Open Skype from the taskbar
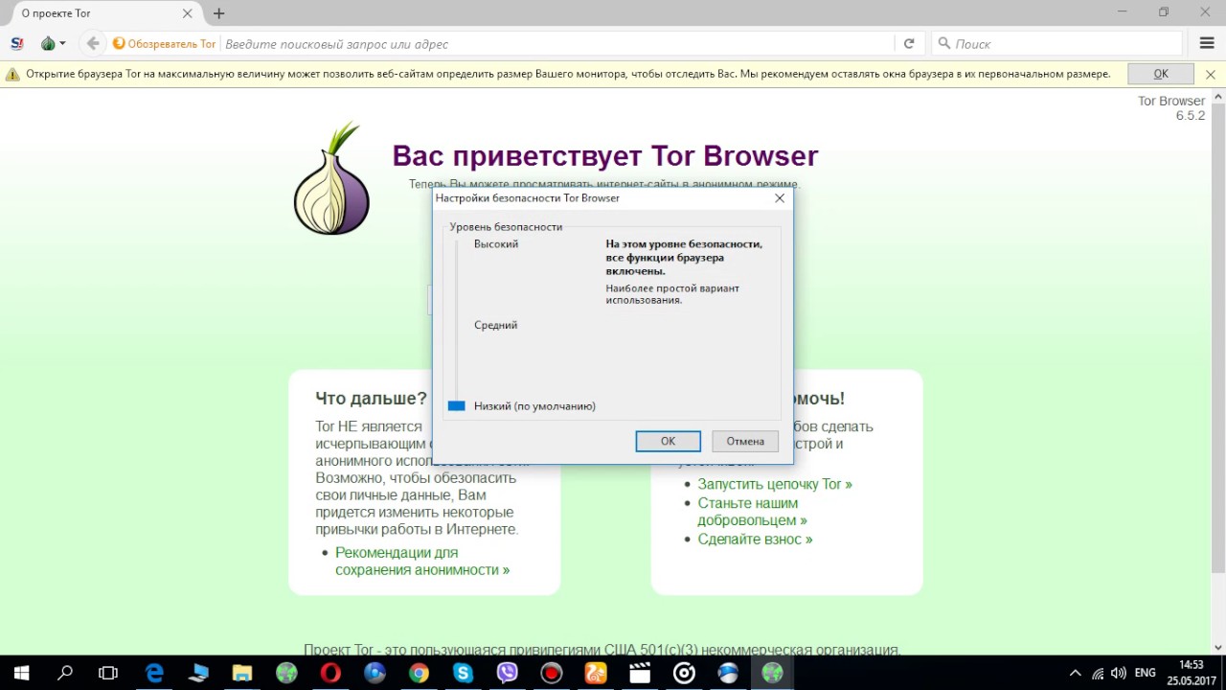Screen dimensions: 1226x690 click(x=464, y=673)
